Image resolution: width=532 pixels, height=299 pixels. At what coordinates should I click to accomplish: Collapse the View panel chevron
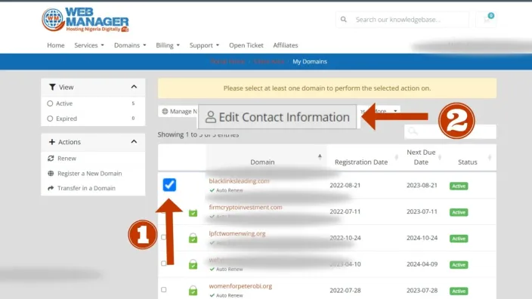[x=134, y=87]
